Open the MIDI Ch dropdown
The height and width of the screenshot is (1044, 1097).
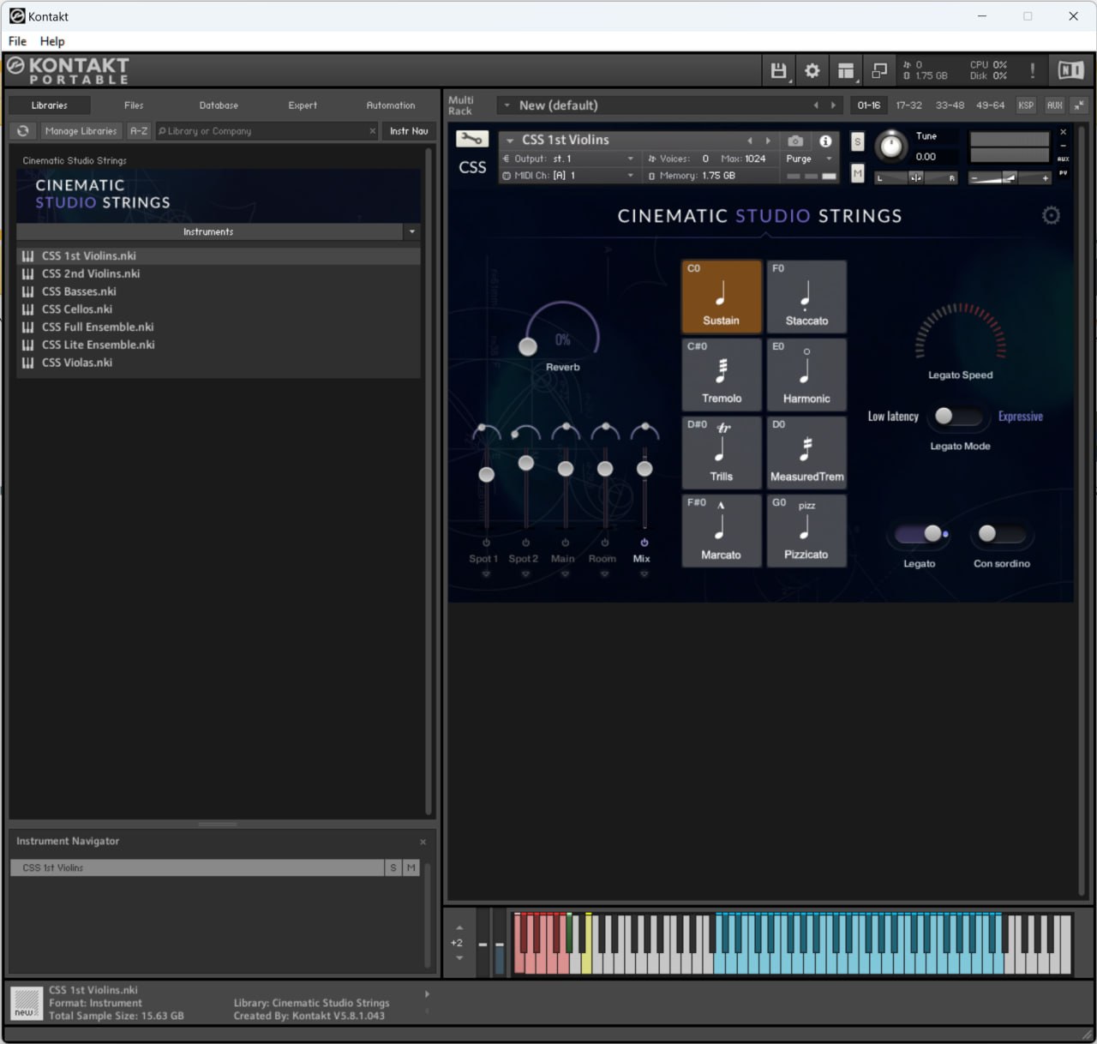pos(631,176)
